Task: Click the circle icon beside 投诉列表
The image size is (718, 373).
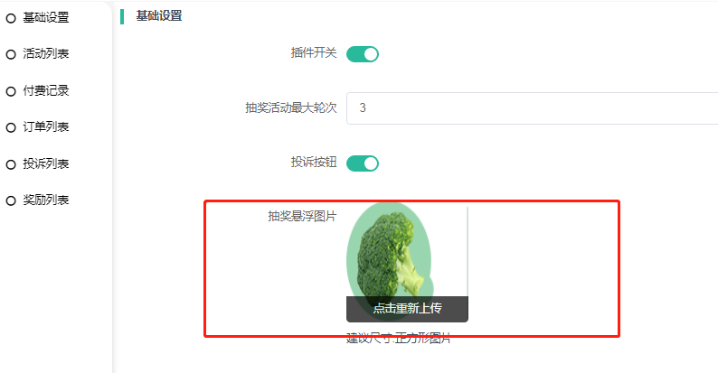Action: [11, 164]
